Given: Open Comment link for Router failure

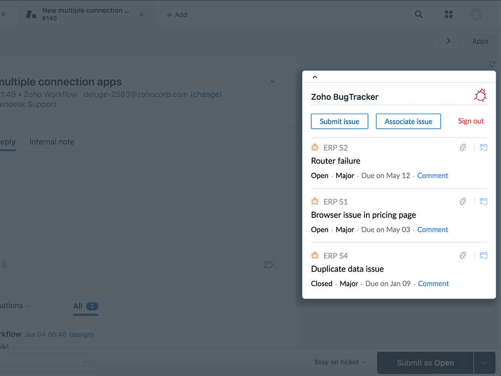Looking at the screenshot, I should click(x=433, y=175).
